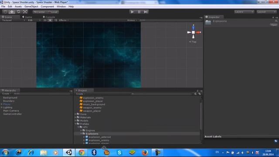Select the Move transform tool
Image resolution: width=279 pixels, height=157 pixels.
pyautogui.click(x=12, y=12)
